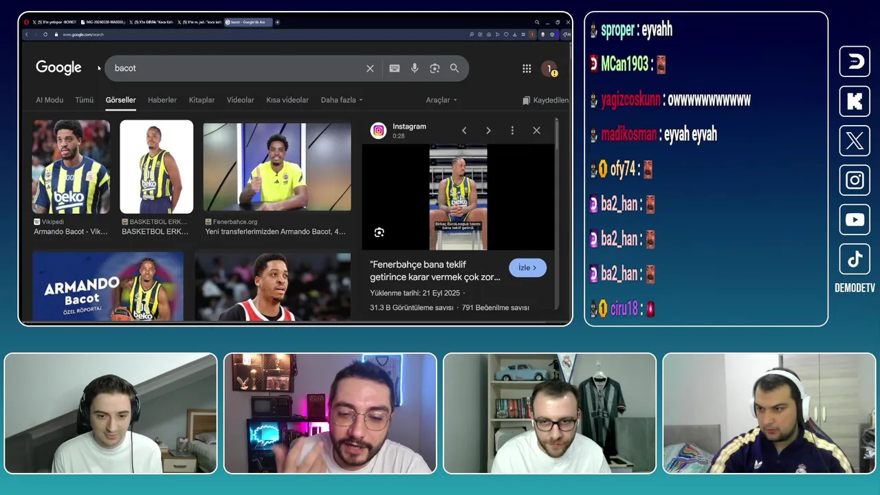
Task: Switch to AI Modu tab
Action: coord(49,100)
